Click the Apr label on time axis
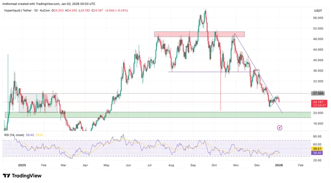 coord(85,165)
